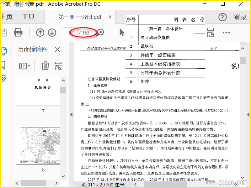Close the page thumbnails panel
251x188 pixels.
[x=57, y=50]
